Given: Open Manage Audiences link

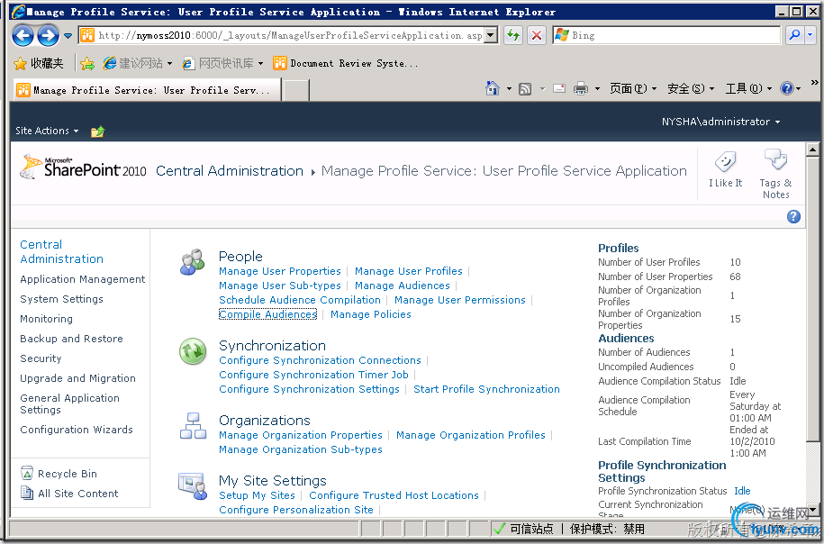Looking at the screenshot, I should (403, 286).
